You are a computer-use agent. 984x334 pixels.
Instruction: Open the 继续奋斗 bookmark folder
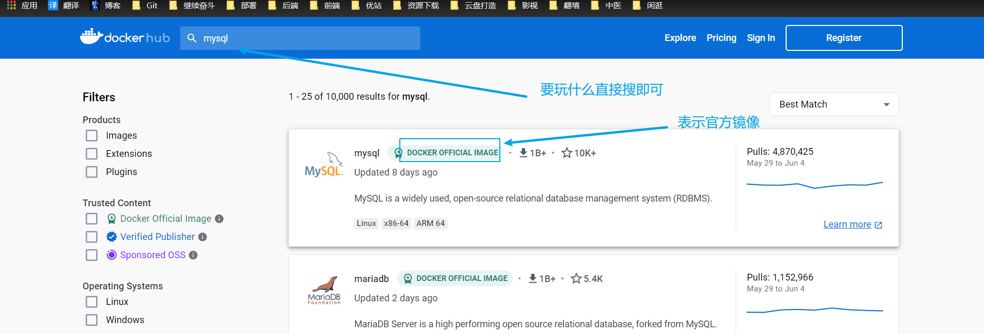point(192,6)
